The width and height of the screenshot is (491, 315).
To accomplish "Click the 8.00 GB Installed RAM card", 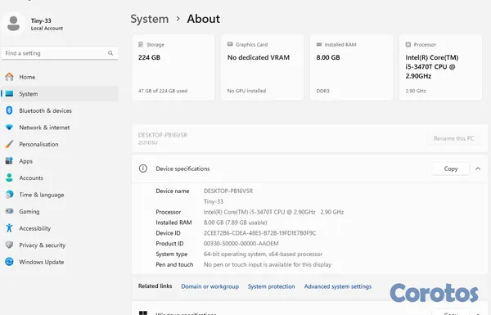I will (x=351, y=67).
